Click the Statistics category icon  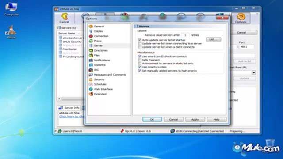coord(91,65)
